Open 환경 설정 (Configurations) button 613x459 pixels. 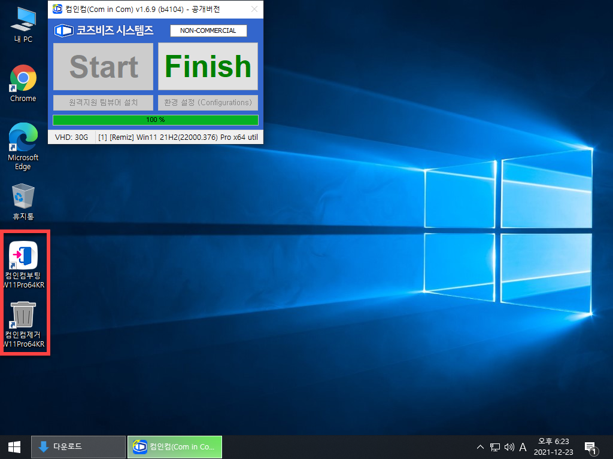208,103
